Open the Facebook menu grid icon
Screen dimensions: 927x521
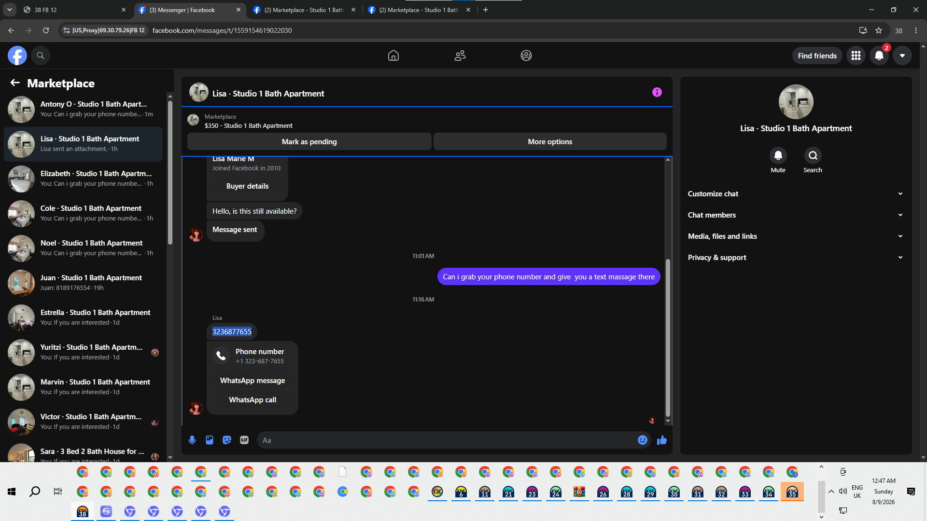856,55
